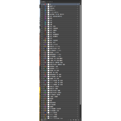Click lock icon of 都道府県道 layer
121x121 pixels.
tap(44, 103)
